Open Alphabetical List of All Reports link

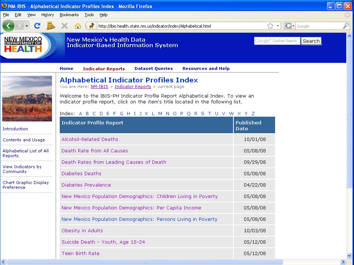(x=25, y=153)
